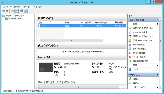Click the left arrow of VM list scrollbar
Image resolution: width=164 pixels, height=94 pixels.
pos(38,41)
